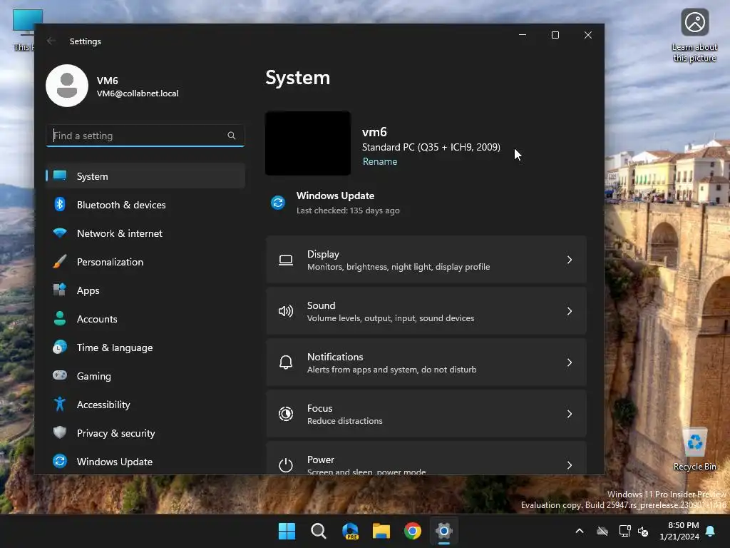Open the Accounts category

[145, 319]
